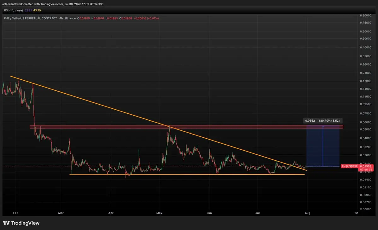Click the 0.09500 price axis label
The image size is (378, 230).
tap(366, 104)
